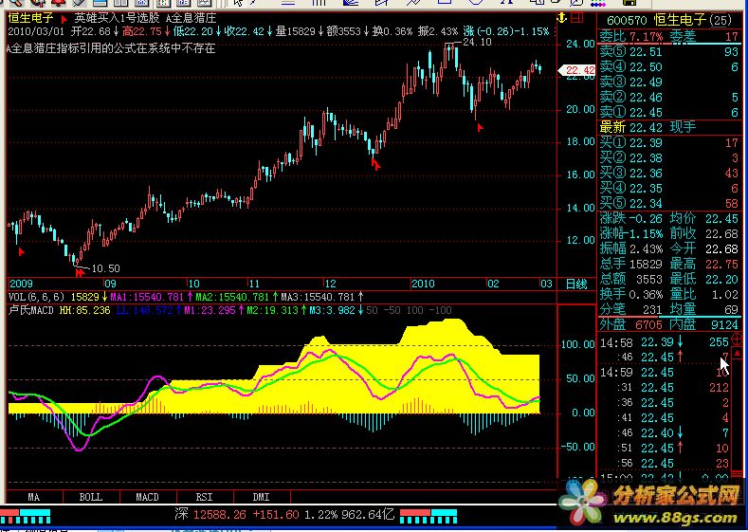
Task: Click the 卖① 22.45 ask row
Action: tap(668, 113)
